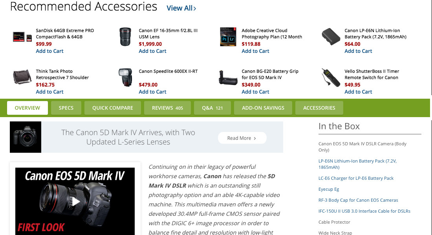Screen dimensions: 432x235
Task: Open the LC-E6 Charger link
Action: [356, 178]
